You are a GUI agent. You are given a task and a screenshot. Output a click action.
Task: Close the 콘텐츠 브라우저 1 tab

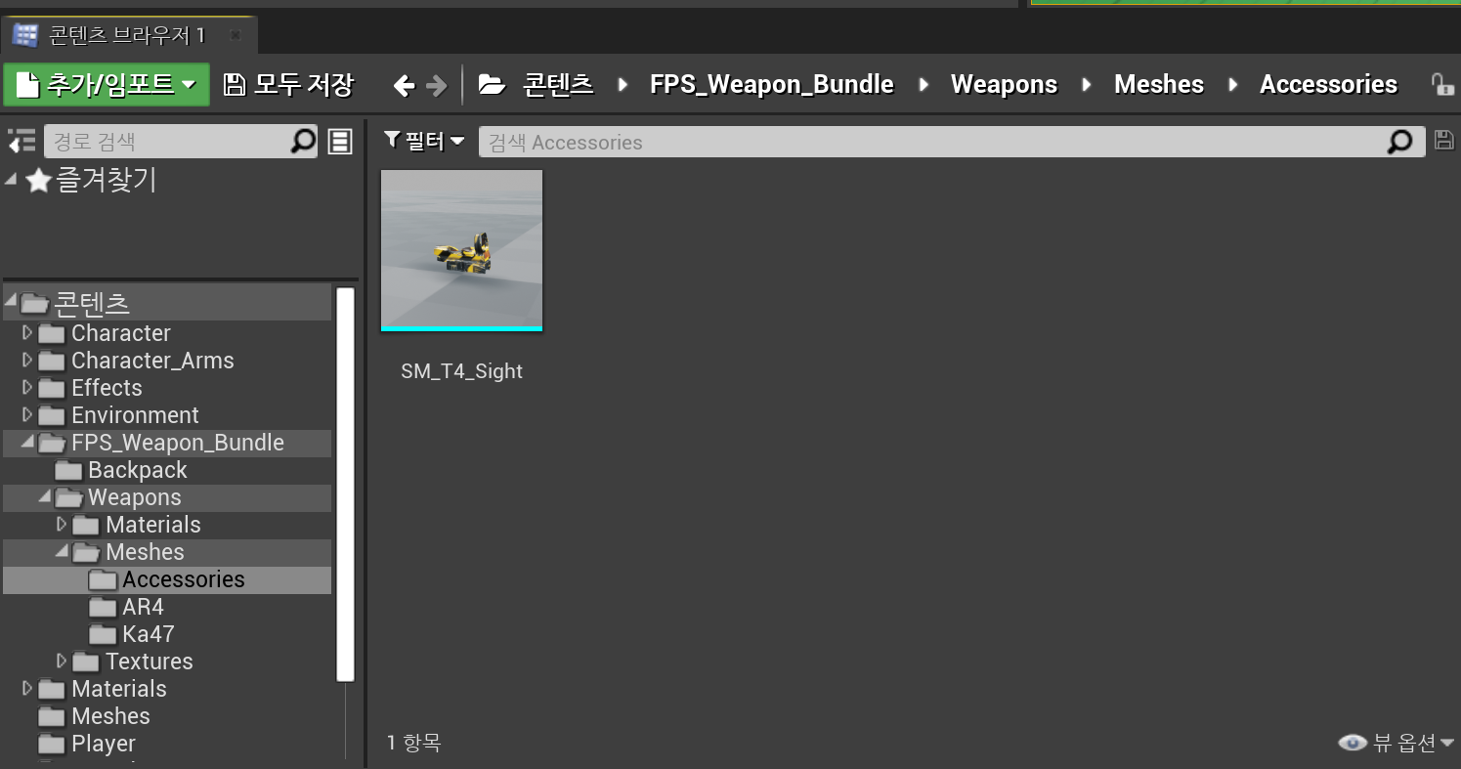click(x=235, y=36)
